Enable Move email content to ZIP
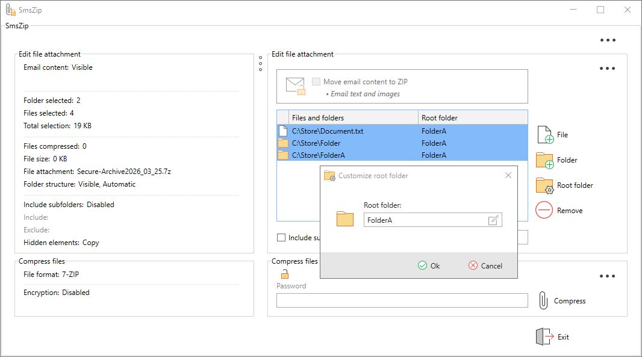Viewport: 642px width, 357px height. pyautogui.click(x=317, y=81)
